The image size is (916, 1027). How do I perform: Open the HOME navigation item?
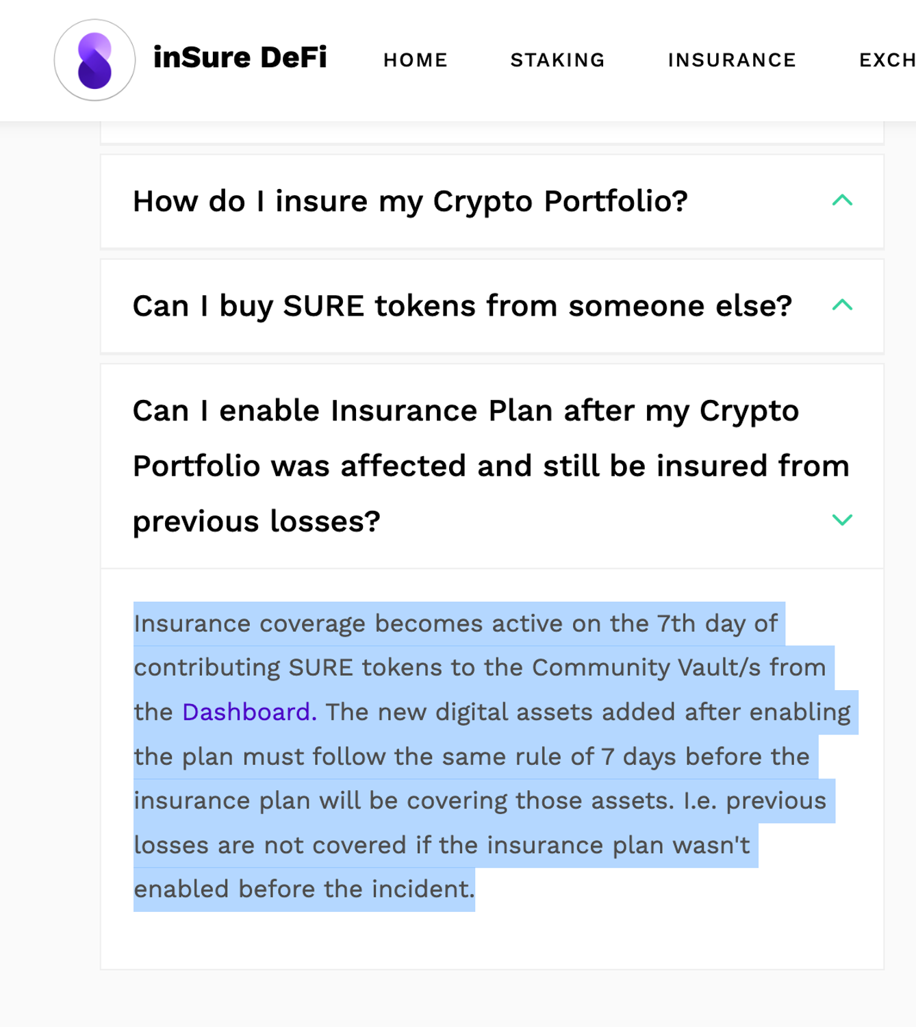point(415,60)
